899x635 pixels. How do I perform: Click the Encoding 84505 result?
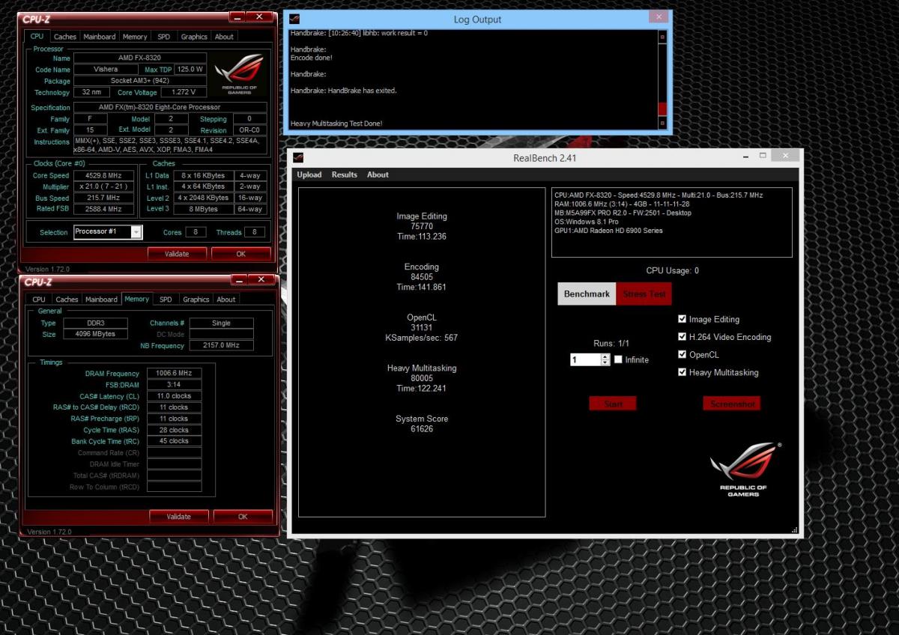(x=422, y=277)
